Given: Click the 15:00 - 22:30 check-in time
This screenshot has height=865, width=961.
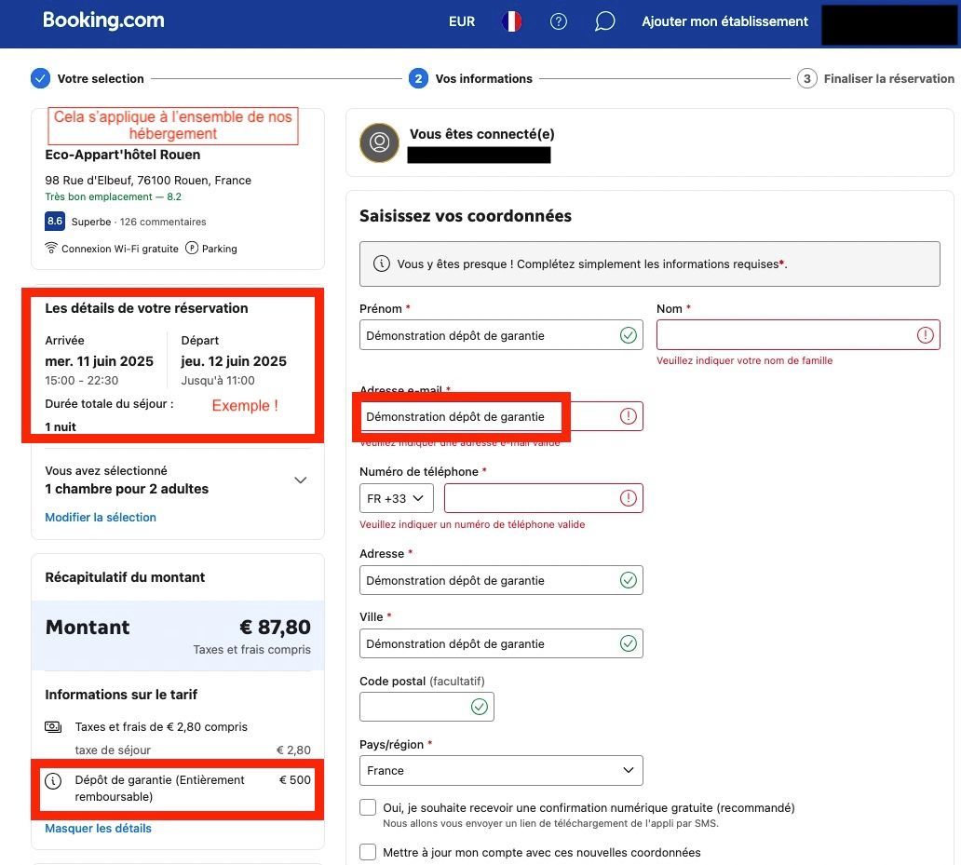Looking at the screenshot, I should coord(82,381).
